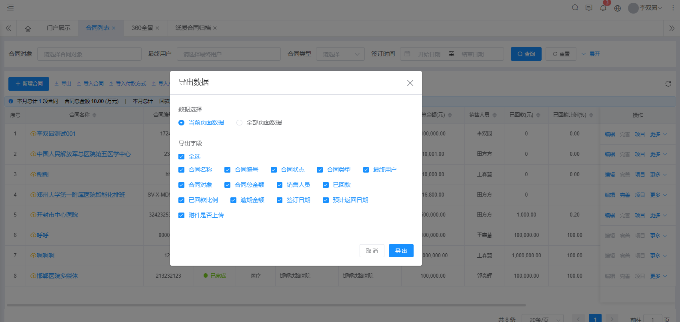Open the notification bell icon
Screen dimensions: 680x322
click(x=603, y=8)
